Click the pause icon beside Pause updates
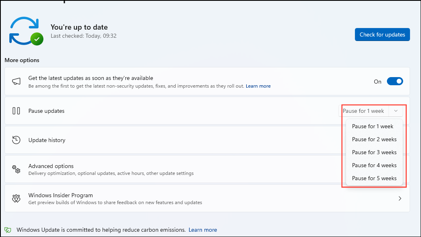The width and height of the screenshot is (421, 237). click(16, 110)
